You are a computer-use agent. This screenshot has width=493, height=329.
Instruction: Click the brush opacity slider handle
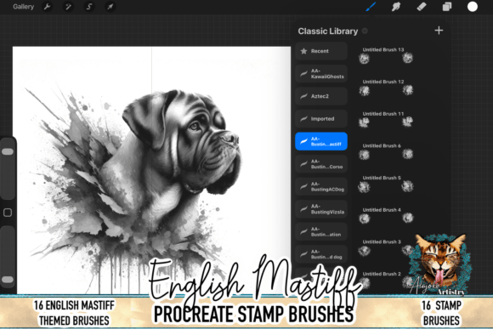coord(8,280)
